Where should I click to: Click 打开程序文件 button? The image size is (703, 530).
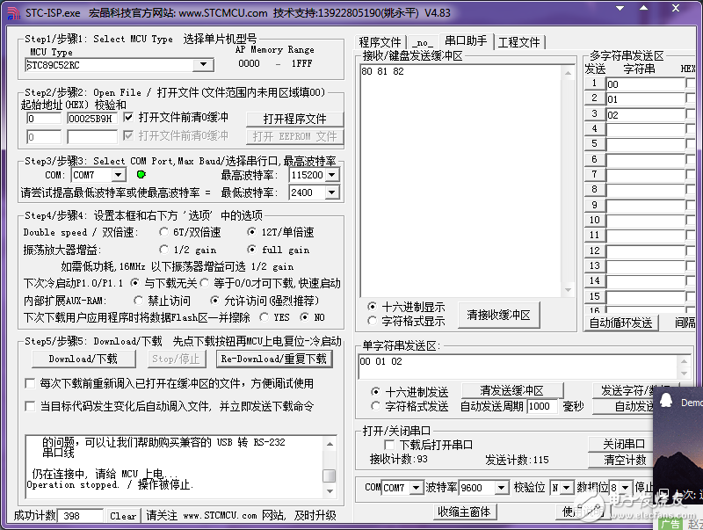click(x=294, y=120)
